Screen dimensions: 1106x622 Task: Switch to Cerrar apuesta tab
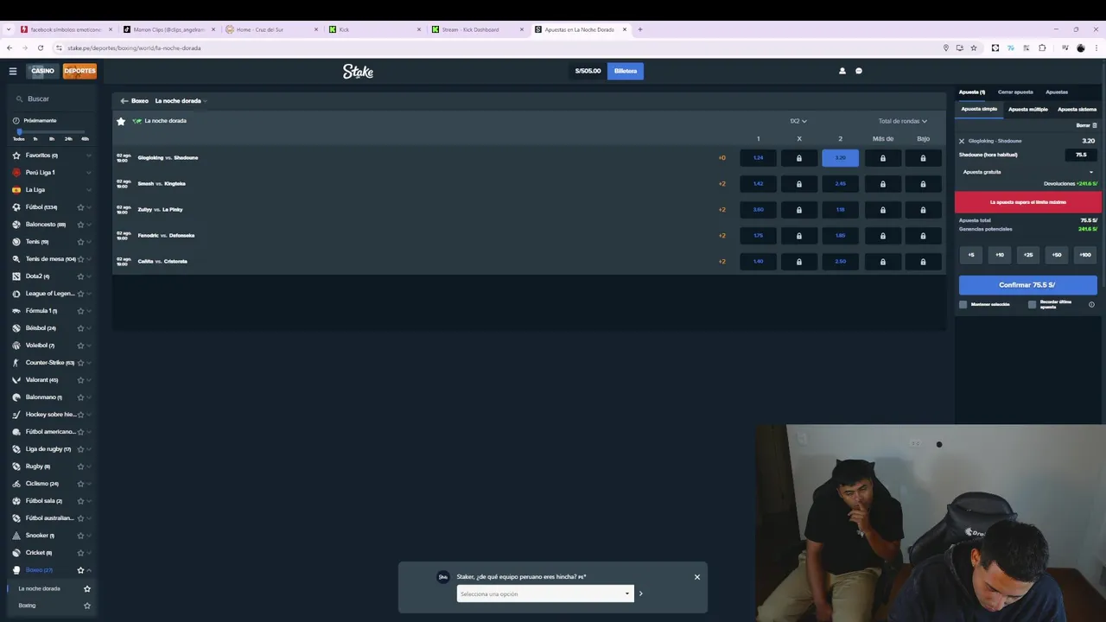1015,92
